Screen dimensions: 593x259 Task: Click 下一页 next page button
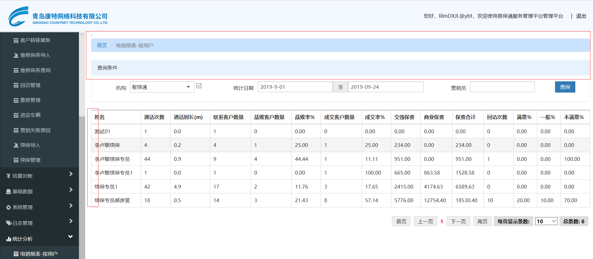[458, 221]
